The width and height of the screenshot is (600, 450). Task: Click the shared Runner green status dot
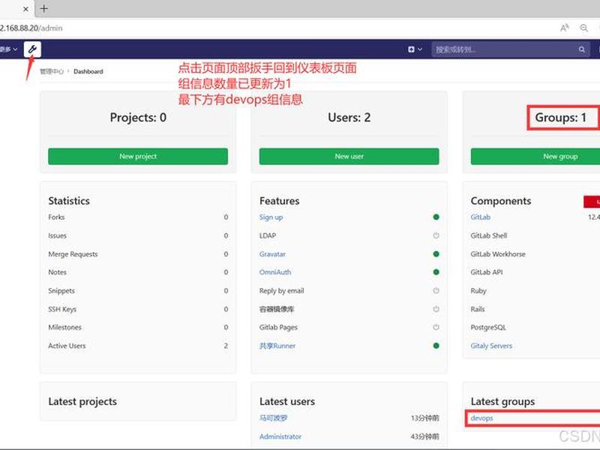[x=436, y=346]
